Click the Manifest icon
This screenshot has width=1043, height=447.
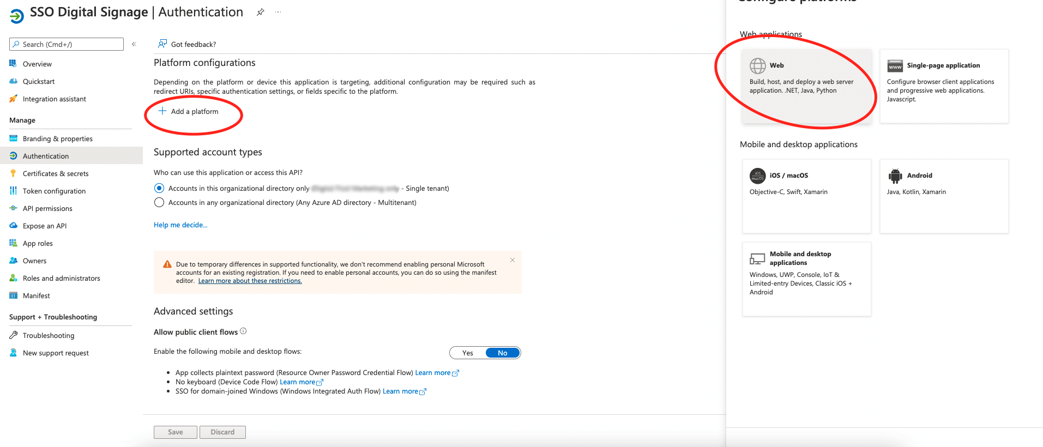(13, 295)
